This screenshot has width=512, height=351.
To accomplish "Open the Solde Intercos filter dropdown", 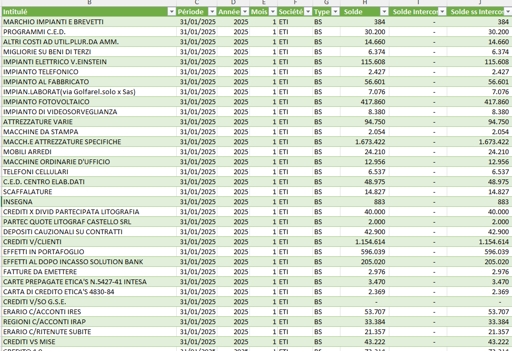I will [442, 12].
